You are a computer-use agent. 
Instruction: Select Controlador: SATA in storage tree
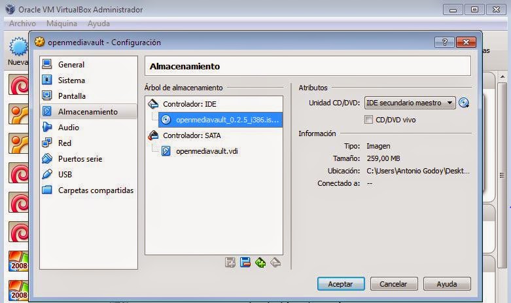(192, 135)
